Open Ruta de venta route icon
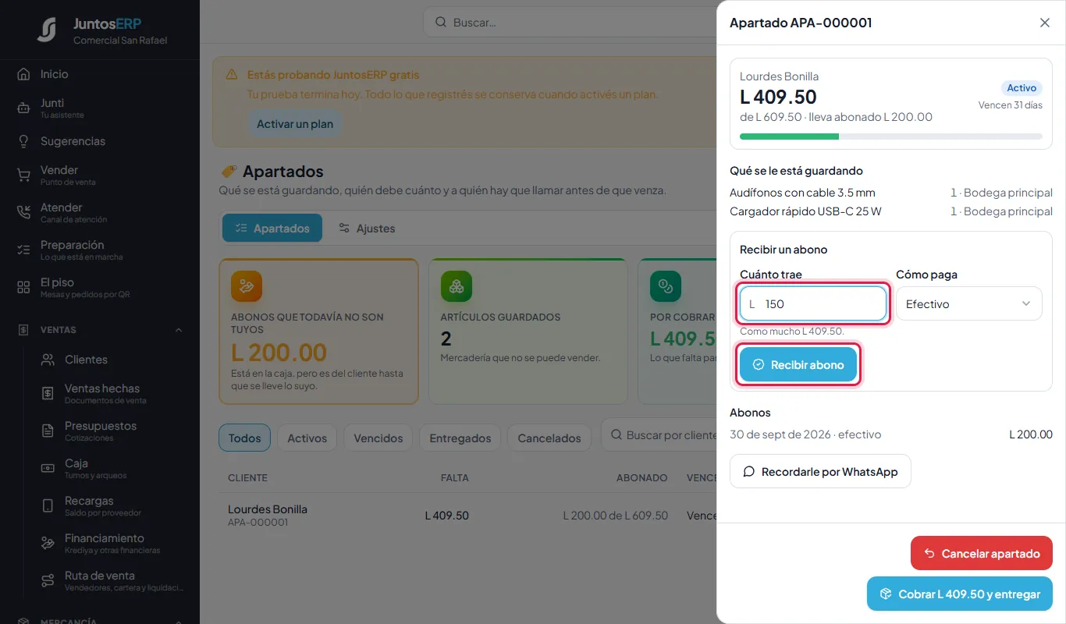Viewport: 1066px width, 624px height. click(x=48, y=581)
